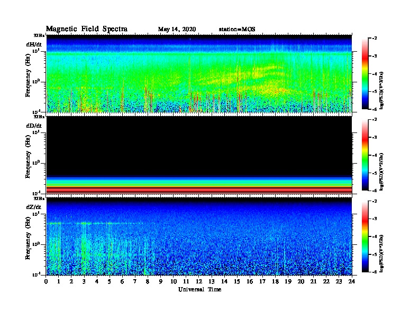This screenshot has height=323, width=419.
Task: Click the log PSD unit label beside the dD/dt color bar
Action: (x=381, y=172)
